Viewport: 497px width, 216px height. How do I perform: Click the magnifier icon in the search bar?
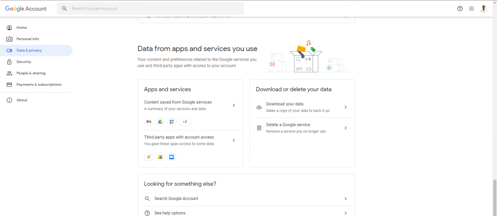[65, 9]
